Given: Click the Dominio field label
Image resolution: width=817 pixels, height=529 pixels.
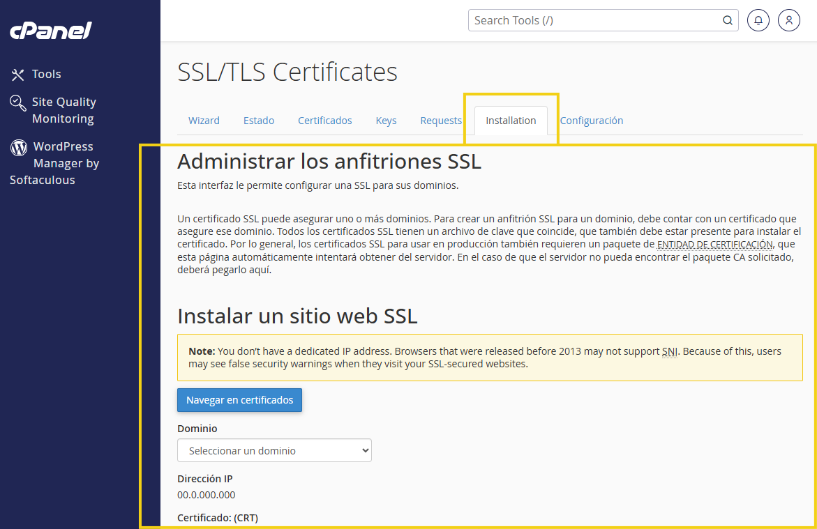Looking at the screenshot, I should tap(197, 429).
